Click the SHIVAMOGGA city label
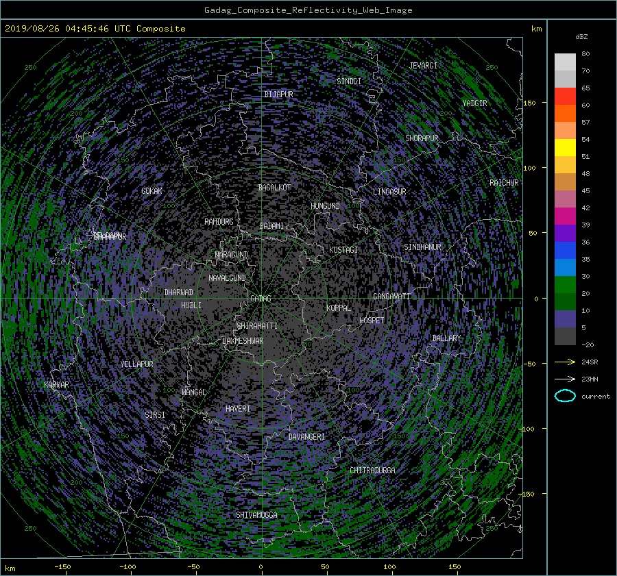617x576 pixels. pos(256,515)
